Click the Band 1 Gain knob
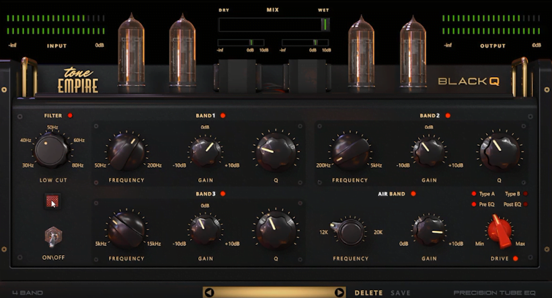 coord(205,152)
